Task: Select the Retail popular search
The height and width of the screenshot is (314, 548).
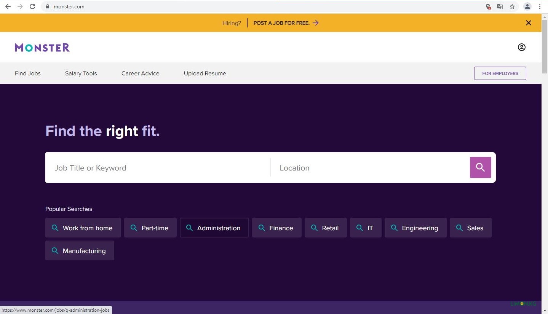Action: pos(326,228)
